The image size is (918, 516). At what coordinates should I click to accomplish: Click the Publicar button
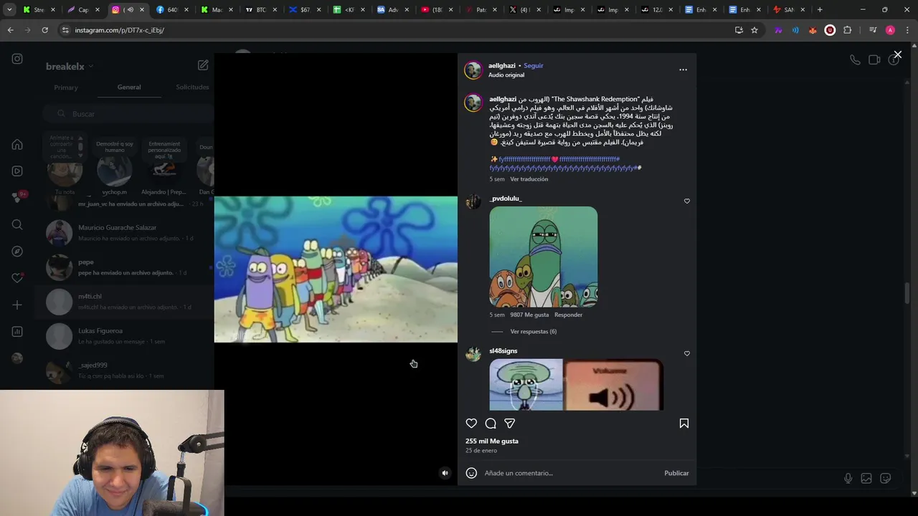(676, 473)
